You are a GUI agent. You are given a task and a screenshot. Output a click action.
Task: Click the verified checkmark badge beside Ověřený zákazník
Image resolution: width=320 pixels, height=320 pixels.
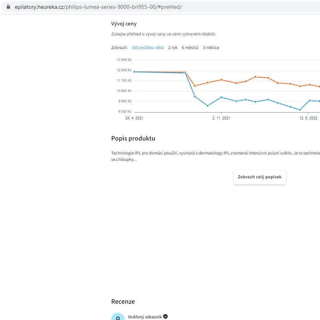click(x=165, y=316)
